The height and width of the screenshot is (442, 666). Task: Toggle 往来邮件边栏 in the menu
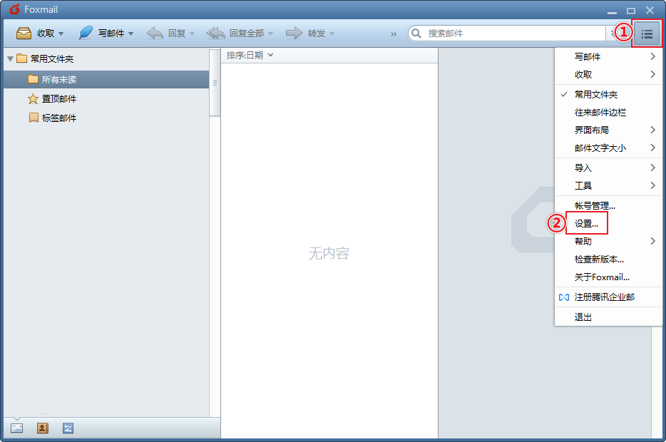coord(600,113)
